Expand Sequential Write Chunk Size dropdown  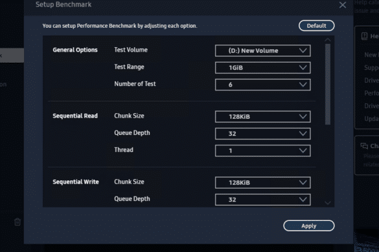263,183
